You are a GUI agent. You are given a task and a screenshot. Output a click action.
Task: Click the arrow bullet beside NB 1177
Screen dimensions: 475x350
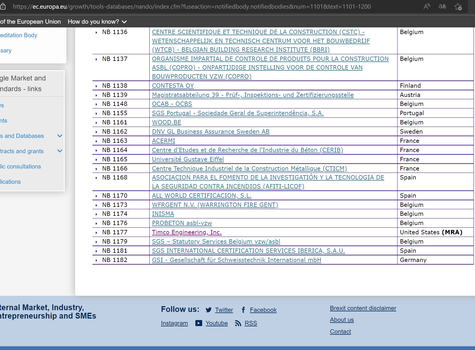pyautogui.click(x=97, y=233)
